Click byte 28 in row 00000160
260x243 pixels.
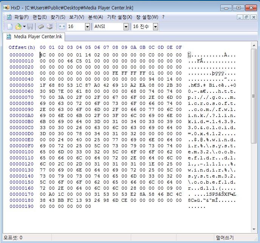(133, 188)
